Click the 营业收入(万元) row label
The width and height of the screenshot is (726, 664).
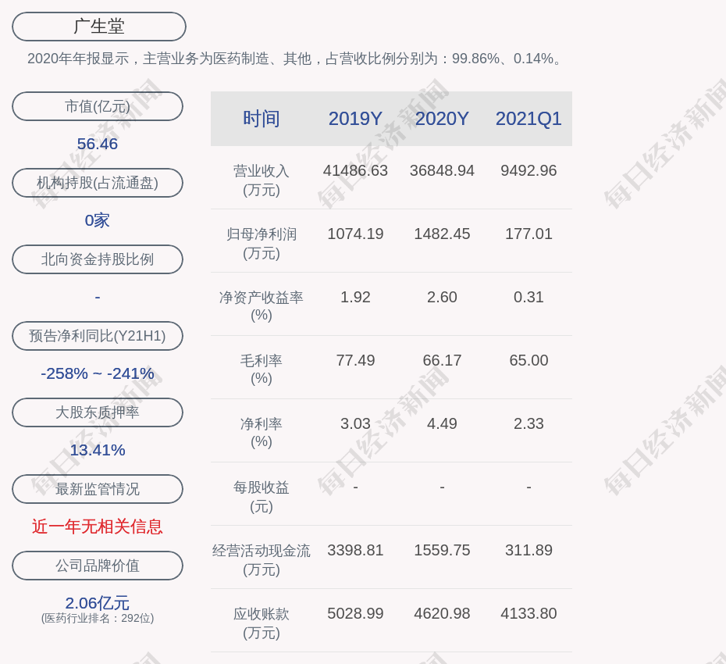point(262,180)
